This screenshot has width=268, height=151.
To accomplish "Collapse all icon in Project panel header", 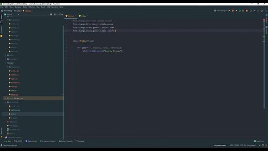I will [x=54, y=15].
